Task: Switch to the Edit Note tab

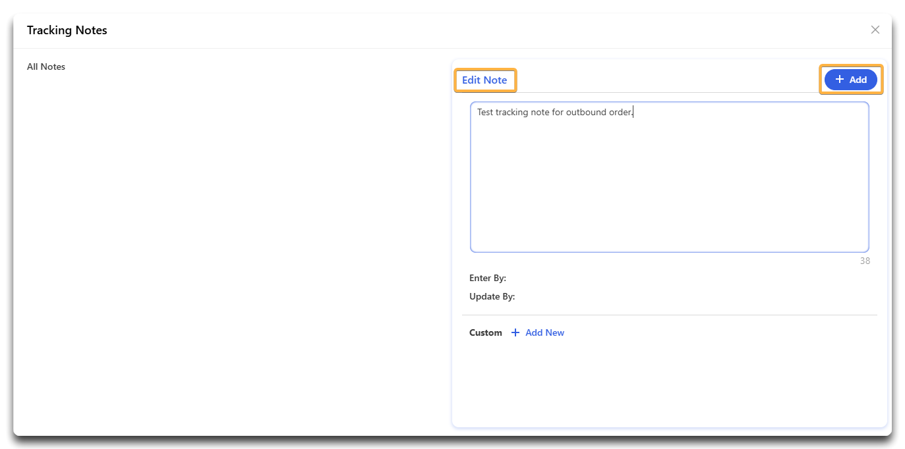Action: click(x=484, y=80)
